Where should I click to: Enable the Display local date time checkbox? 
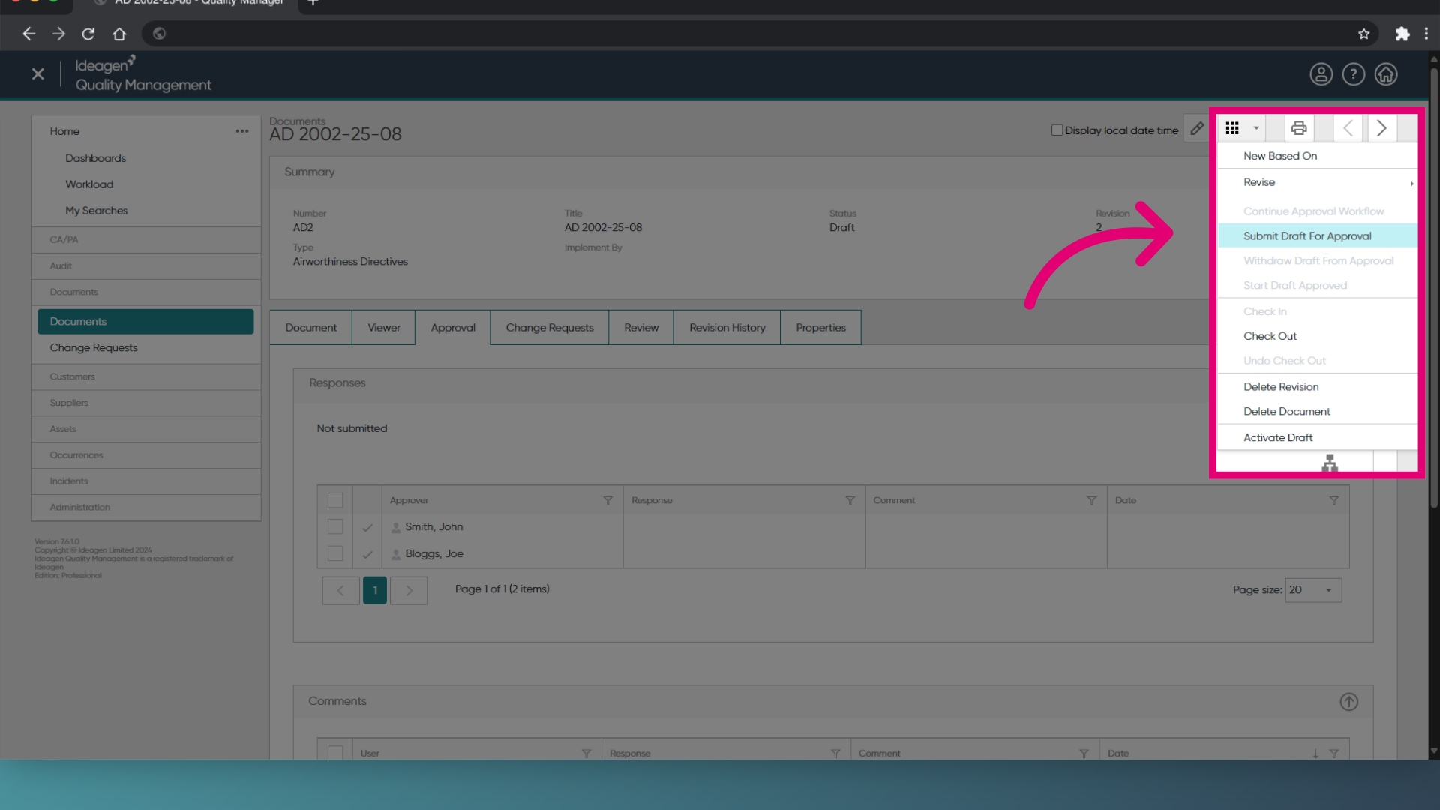click(x=1057, y=129)
